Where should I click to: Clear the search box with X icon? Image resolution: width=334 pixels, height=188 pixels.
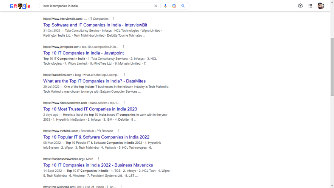point(155,6)
